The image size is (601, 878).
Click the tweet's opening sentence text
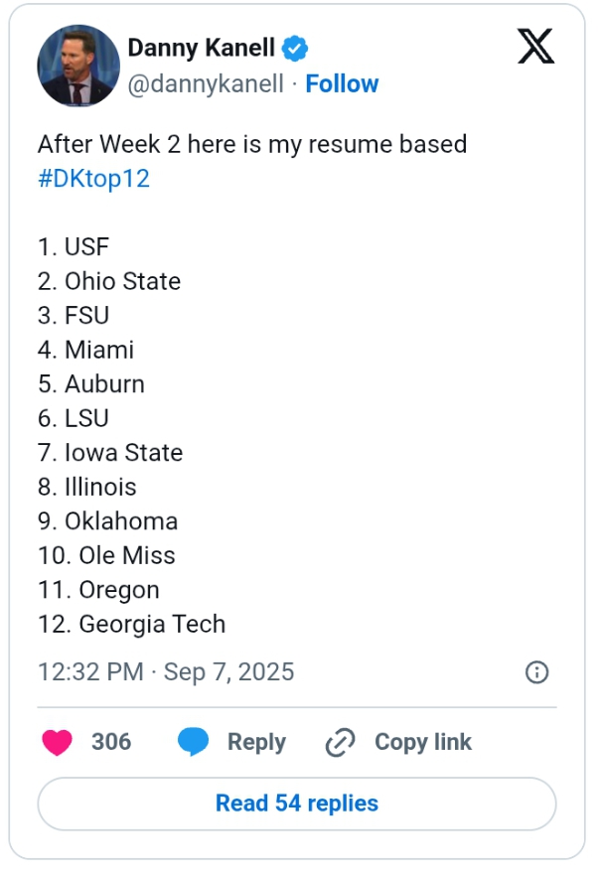[x=252, y=144]
